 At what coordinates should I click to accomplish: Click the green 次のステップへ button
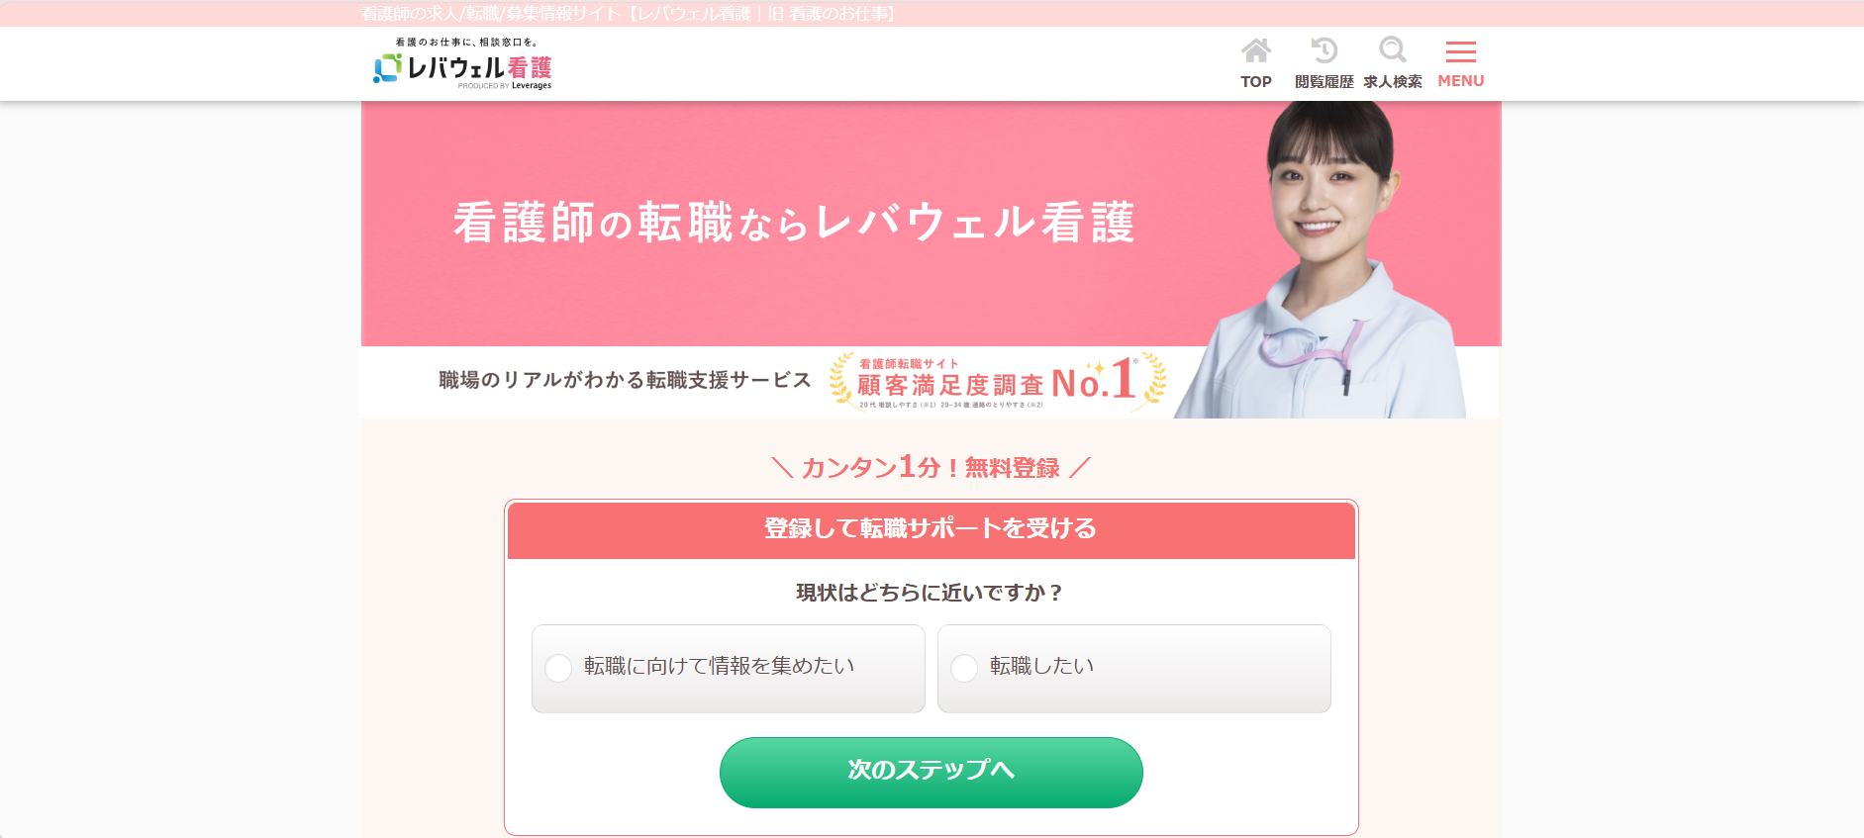coord(932,772)
